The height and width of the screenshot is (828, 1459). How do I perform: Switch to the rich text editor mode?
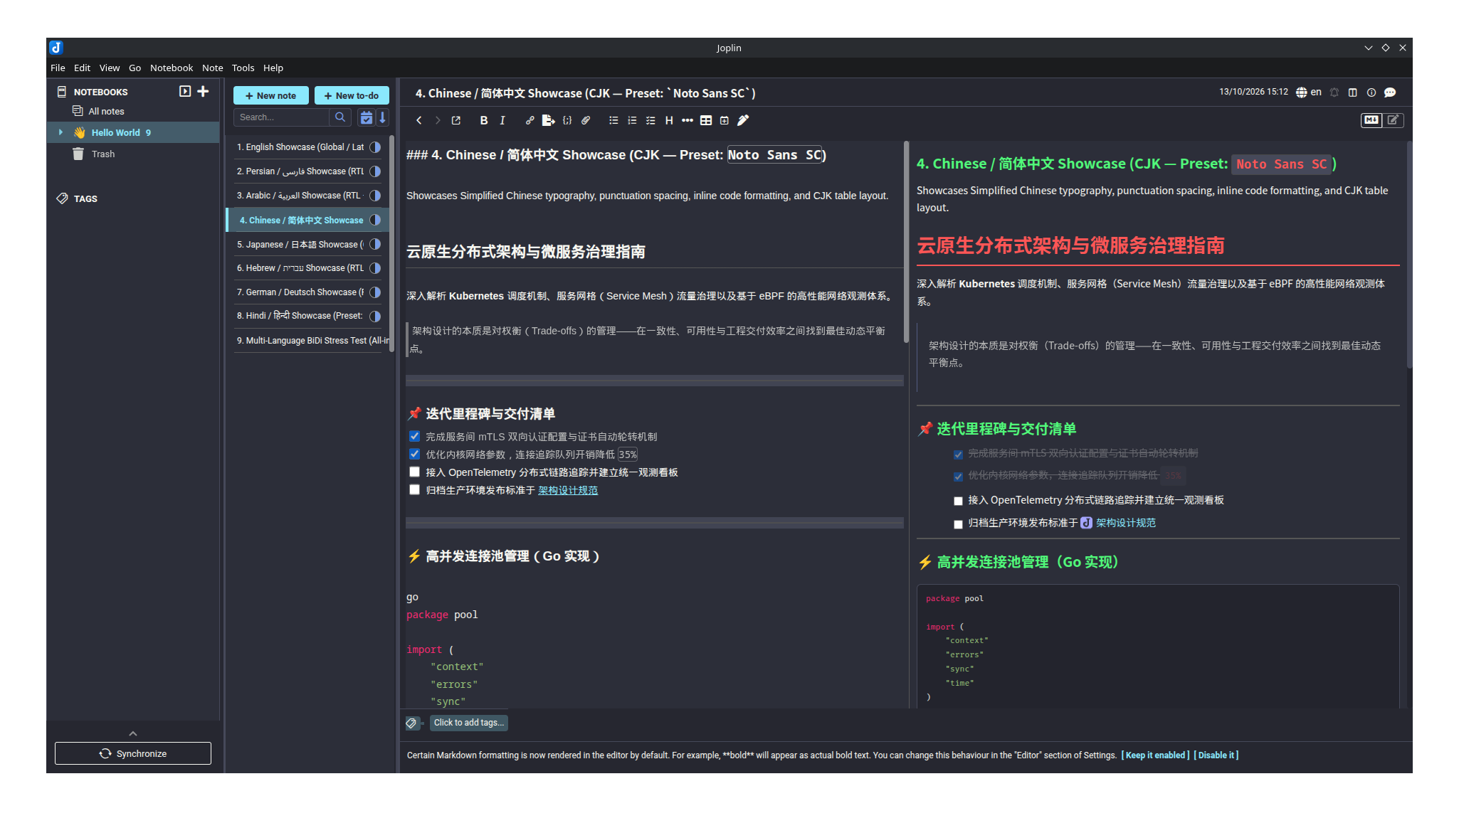click(x=1393, y=120)
